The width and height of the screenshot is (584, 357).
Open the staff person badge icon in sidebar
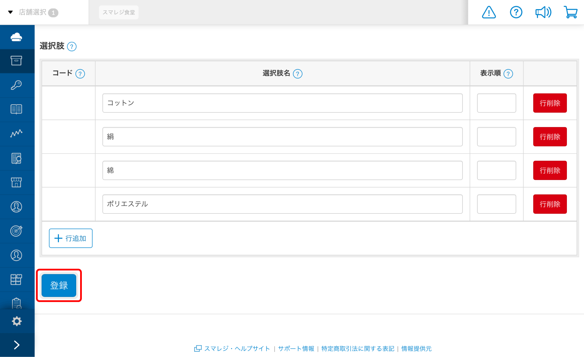[17, 207]
